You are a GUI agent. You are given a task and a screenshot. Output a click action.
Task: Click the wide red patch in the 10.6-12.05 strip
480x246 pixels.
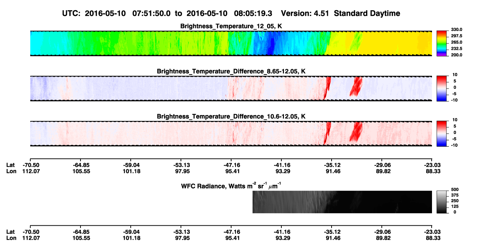tap(356, 132)
